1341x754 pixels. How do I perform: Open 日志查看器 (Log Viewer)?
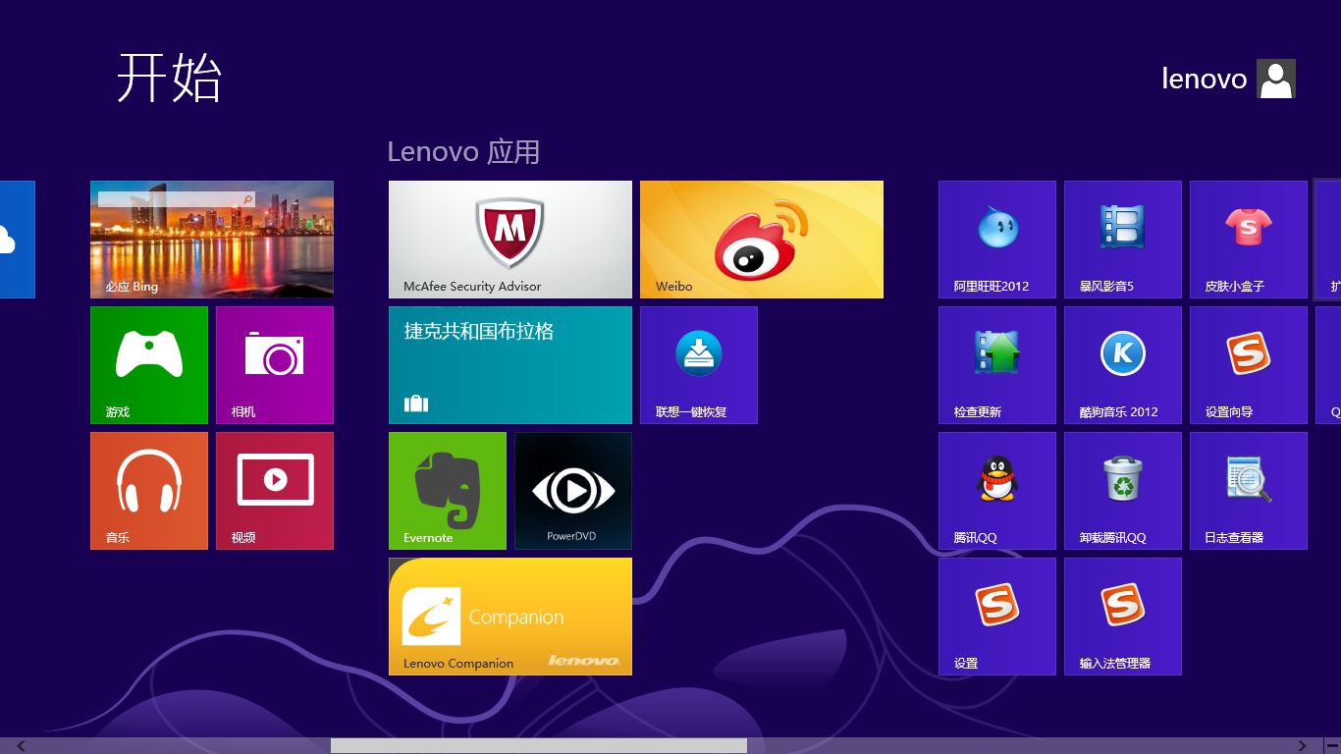[x=1248, y=490]
